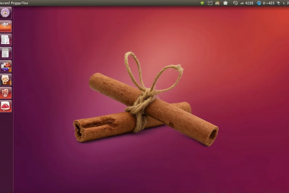This screenshot has height=193, width=289.
Task: Launch the white face icon on brown
Action: point(5,79)
